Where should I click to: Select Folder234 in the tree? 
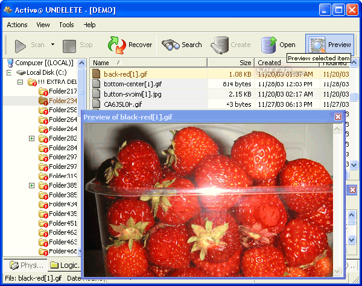58,101
